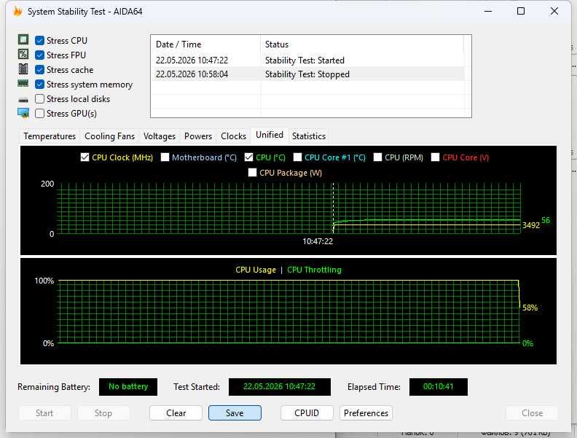Click the 10:47:22 marker on the graph
Screen dimensions: 577x438
point(318,241)
